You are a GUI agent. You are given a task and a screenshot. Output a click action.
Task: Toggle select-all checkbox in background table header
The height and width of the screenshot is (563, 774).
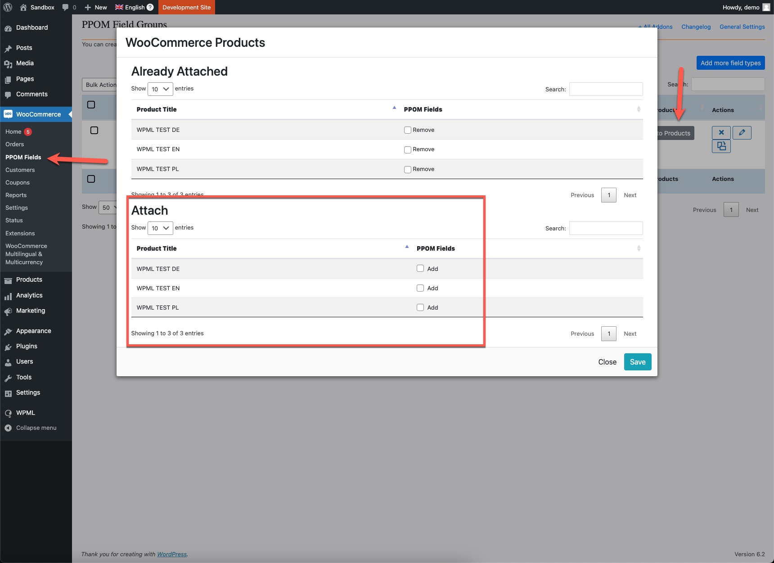click(x=91, y=104)
